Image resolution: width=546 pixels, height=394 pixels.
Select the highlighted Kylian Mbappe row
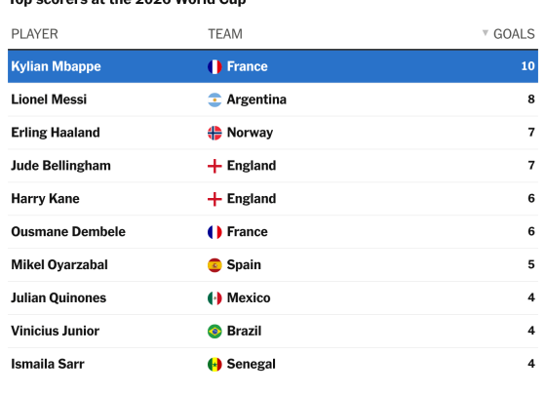pos(273,66)
